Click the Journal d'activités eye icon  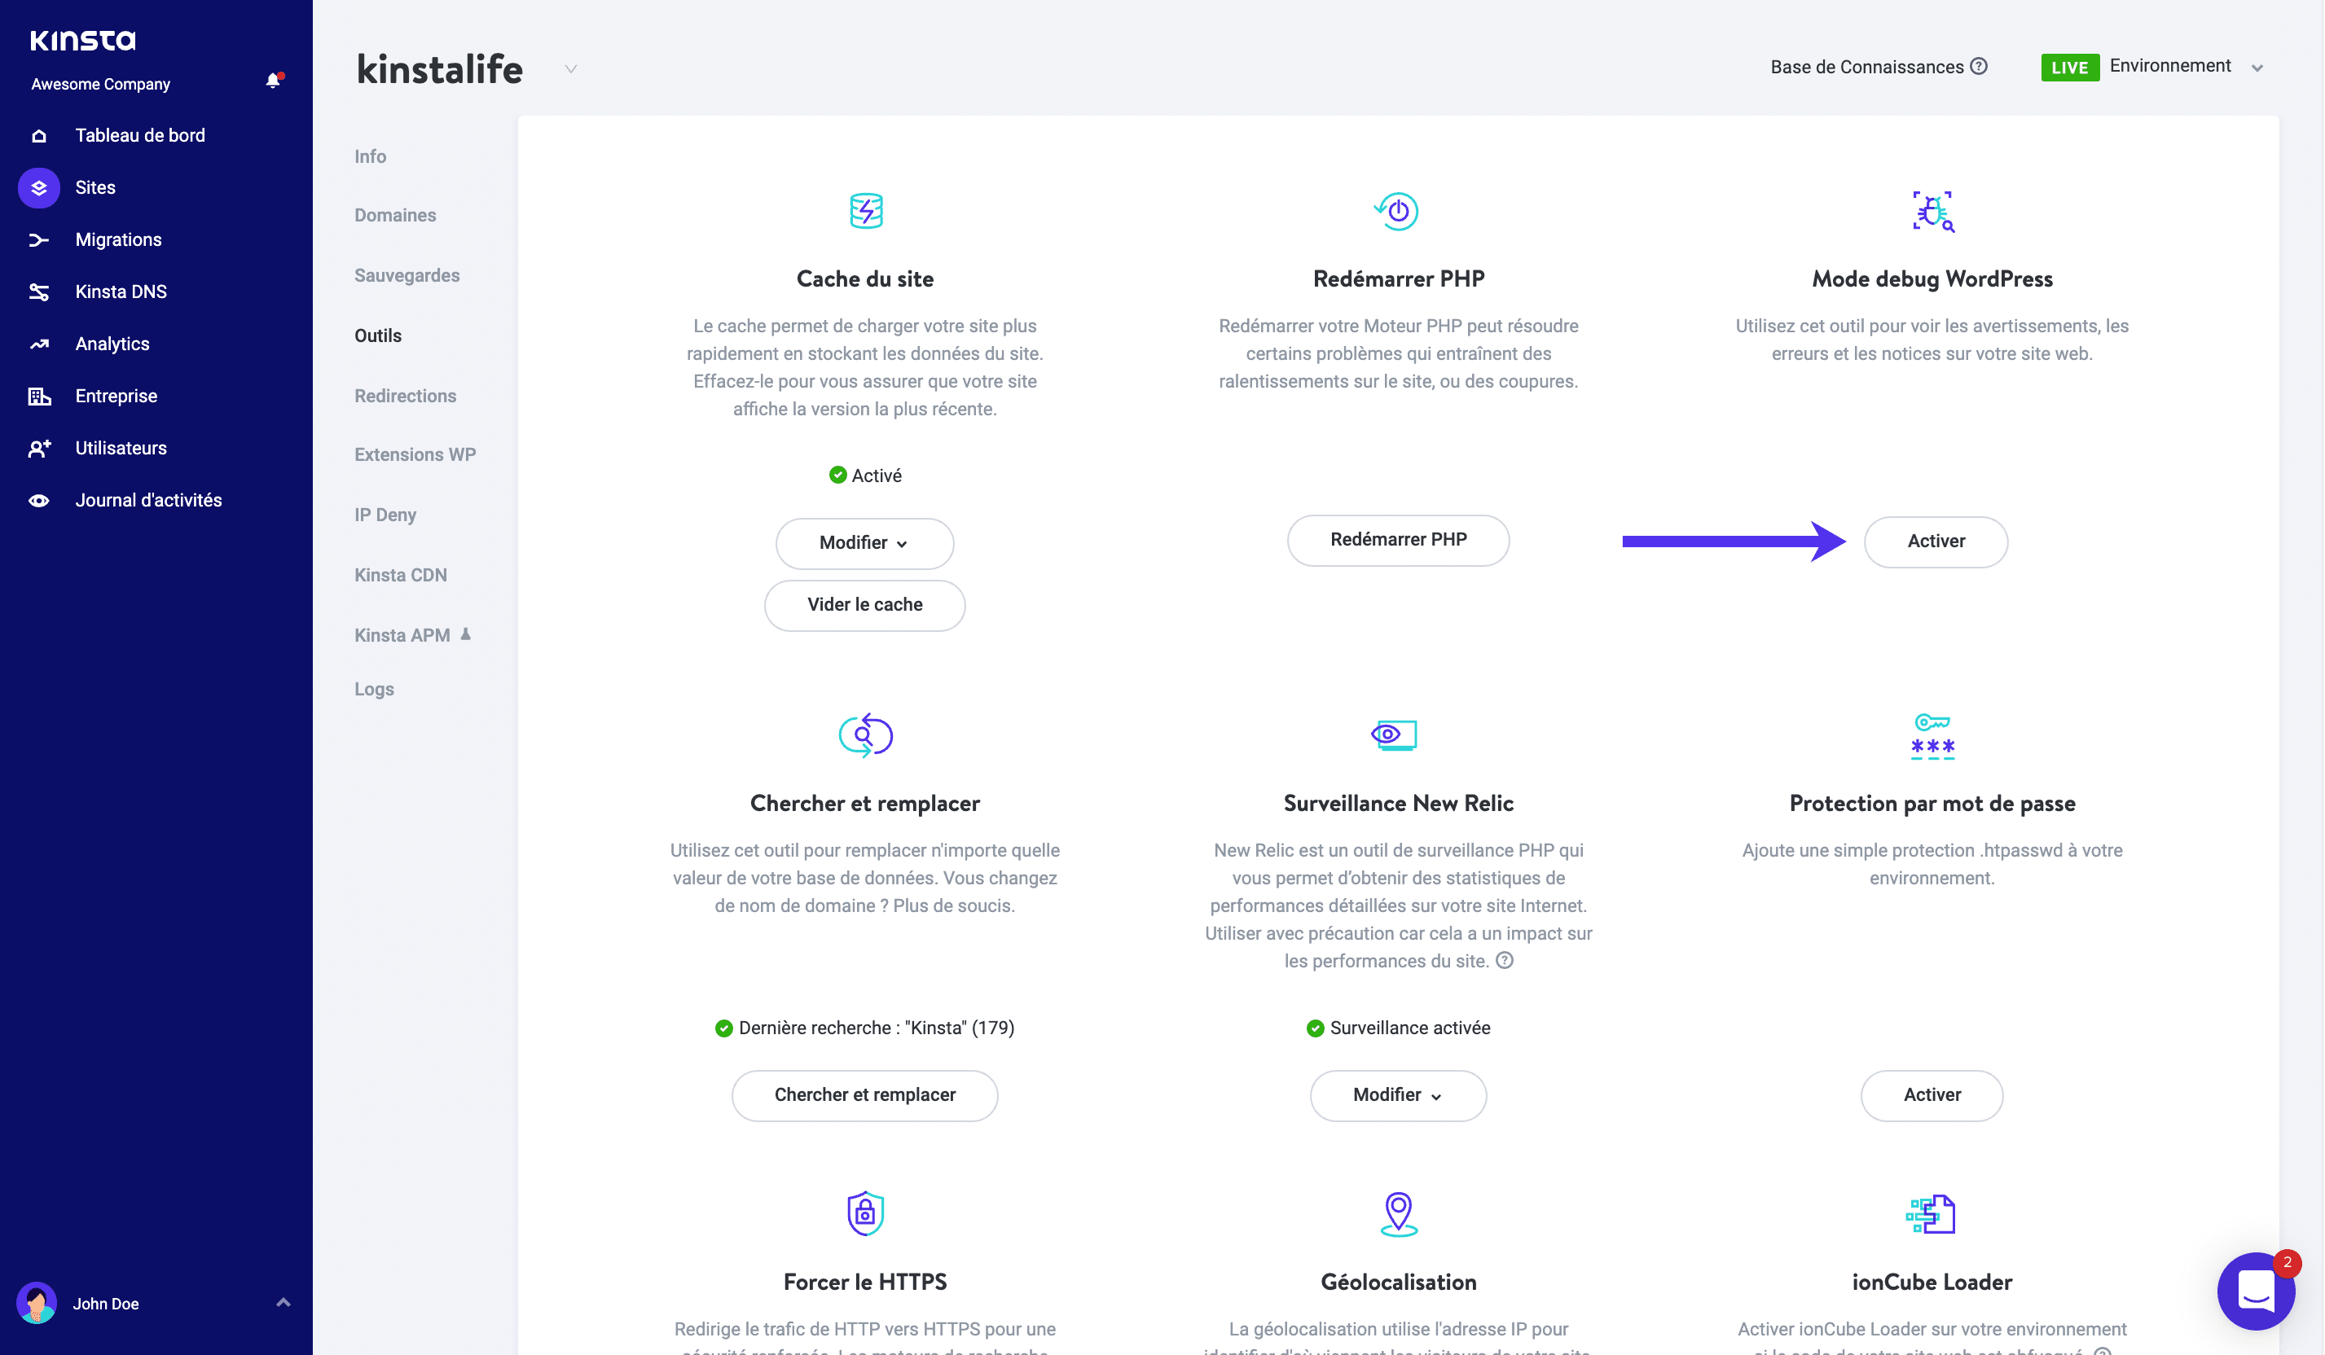[x=39, y=500]
